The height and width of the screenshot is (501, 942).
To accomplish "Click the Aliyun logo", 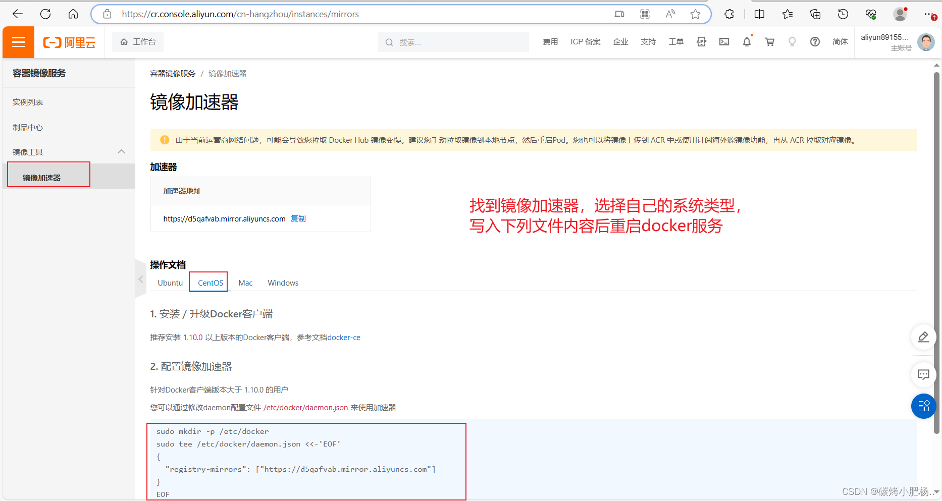I will click(69, 42).
